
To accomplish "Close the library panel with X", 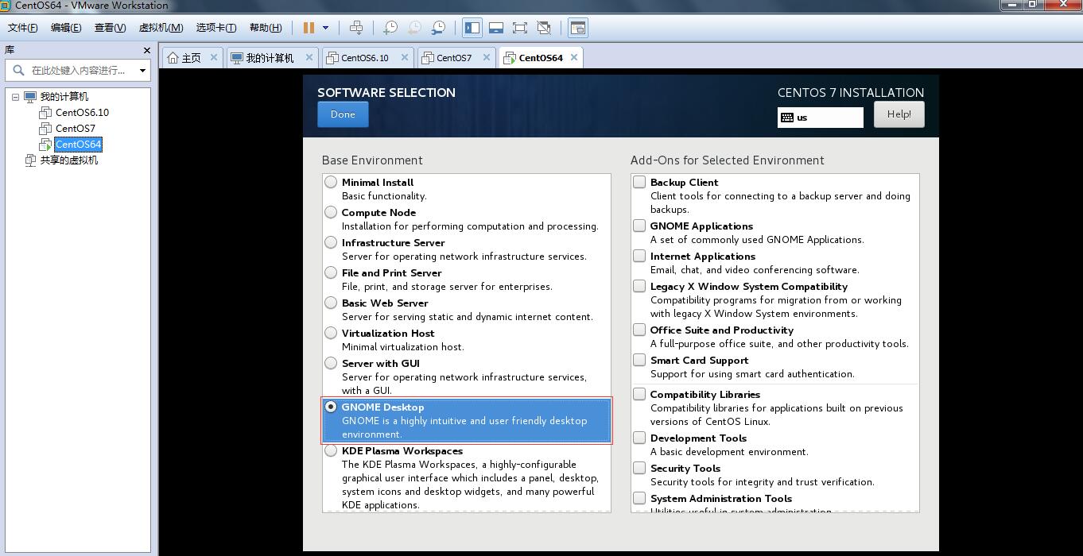I will [x=146, y=50].
